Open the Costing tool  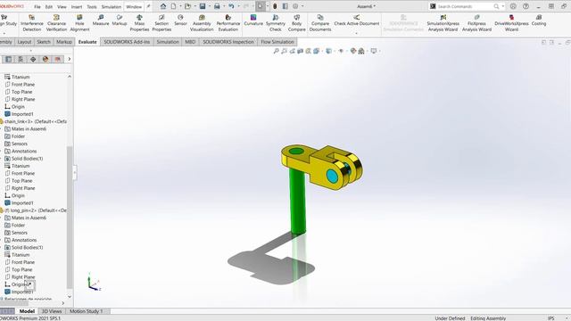point(539,21)
